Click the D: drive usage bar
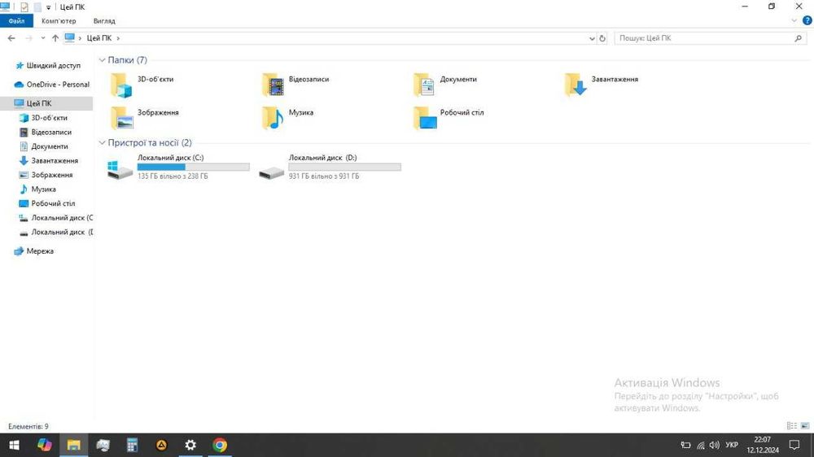Image resolution: width=814 pixels, height=457 pixels. tap(344, 167)
